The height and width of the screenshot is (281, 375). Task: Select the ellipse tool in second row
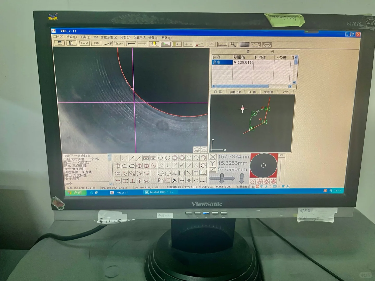pyautogui.click(x=124, y=166)
